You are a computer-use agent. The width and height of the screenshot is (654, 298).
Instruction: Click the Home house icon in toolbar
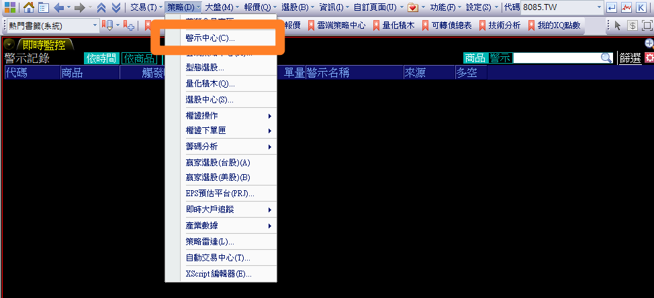[x=28, y=7]
